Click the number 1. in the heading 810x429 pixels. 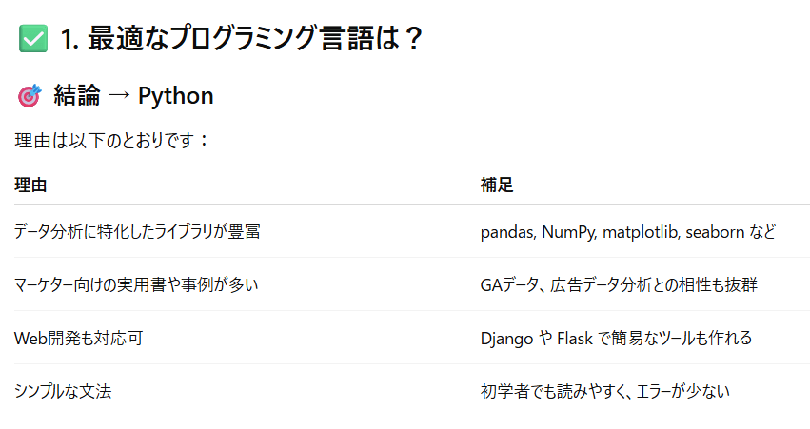(x=69, y=39)
